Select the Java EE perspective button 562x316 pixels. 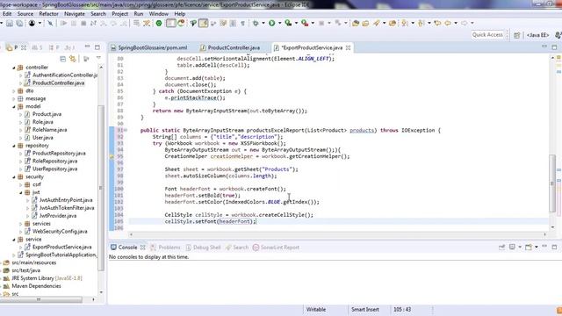537,35
